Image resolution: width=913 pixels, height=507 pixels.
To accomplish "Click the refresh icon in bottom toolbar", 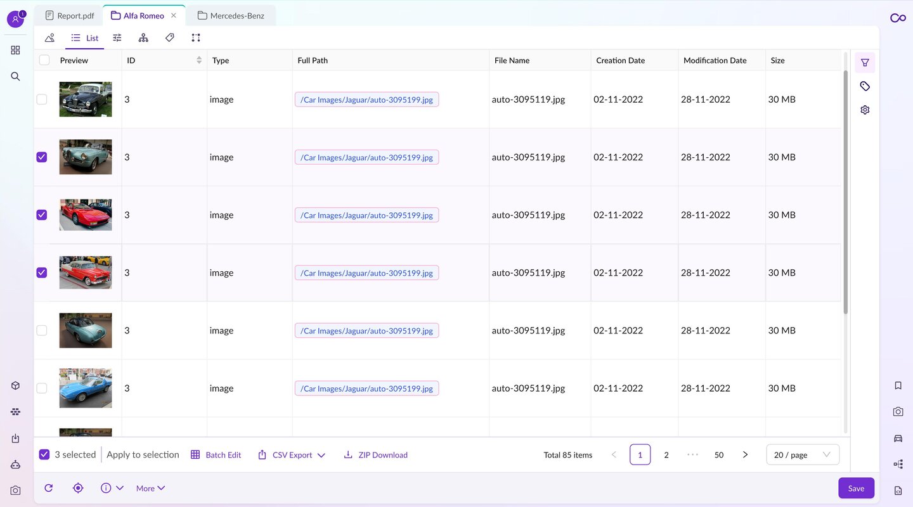I will point(49,488).
